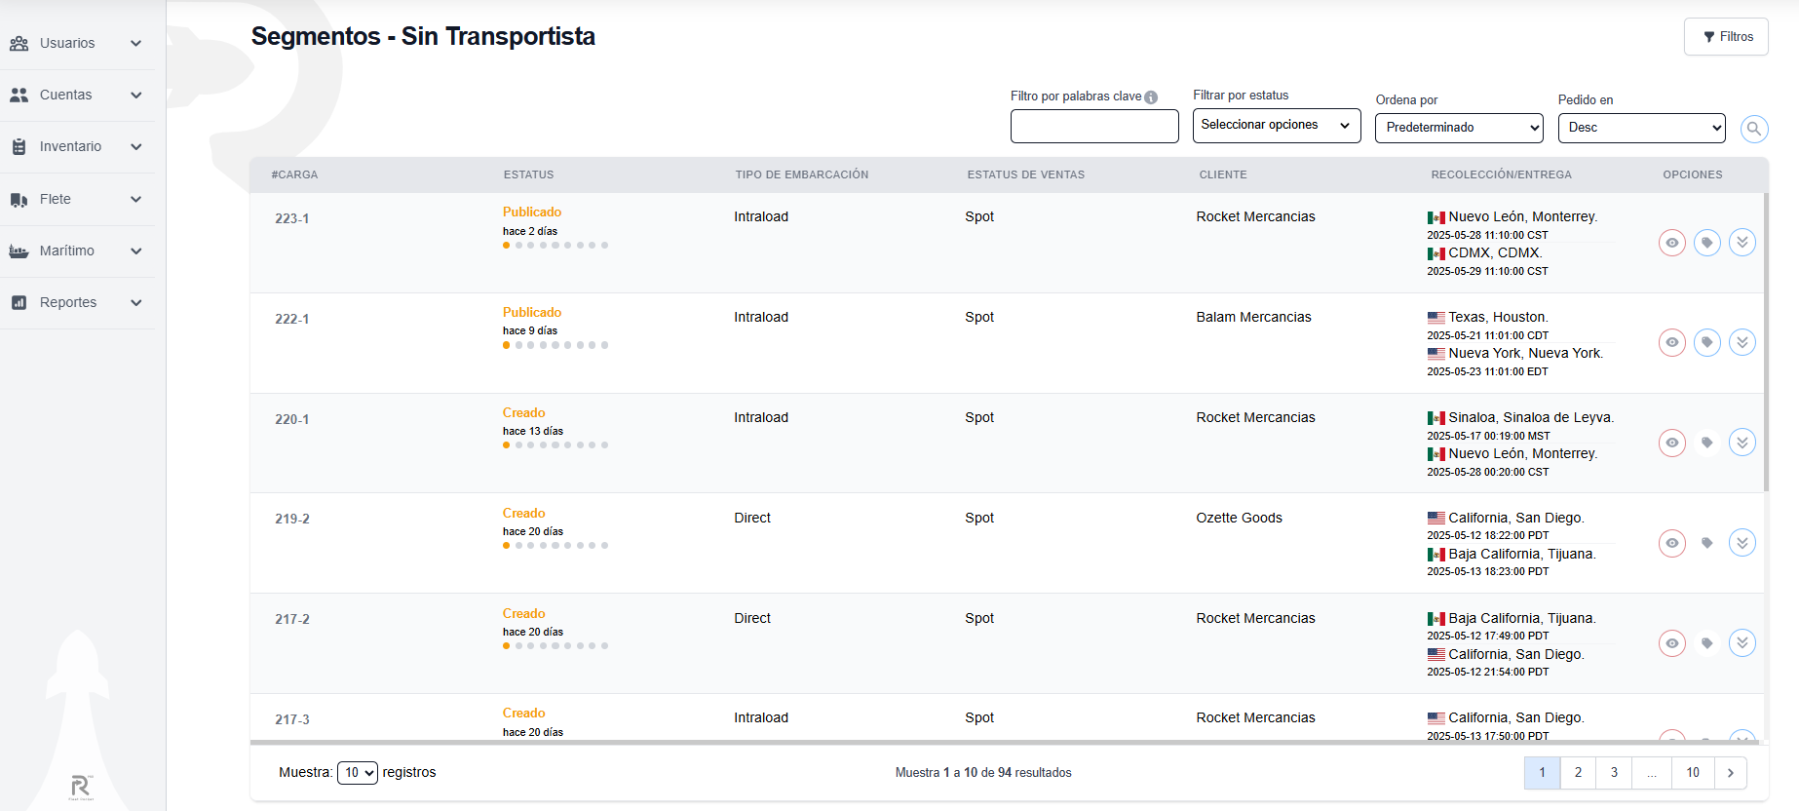The width and height of the screenshot is (1799, 811).
Task: Click the keyword filter info icon
Action: (x=1151, y=97)
